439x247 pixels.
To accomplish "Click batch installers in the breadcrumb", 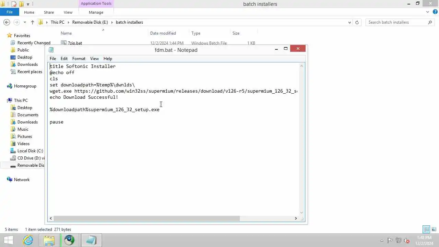I will pyautogui.click(x=129, y=22).
